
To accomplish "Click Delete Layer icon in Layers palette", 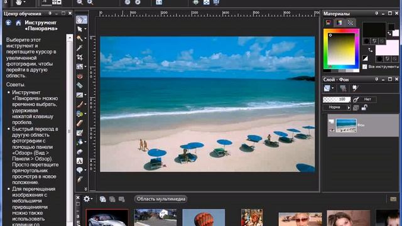I will [x=343, y=89].
